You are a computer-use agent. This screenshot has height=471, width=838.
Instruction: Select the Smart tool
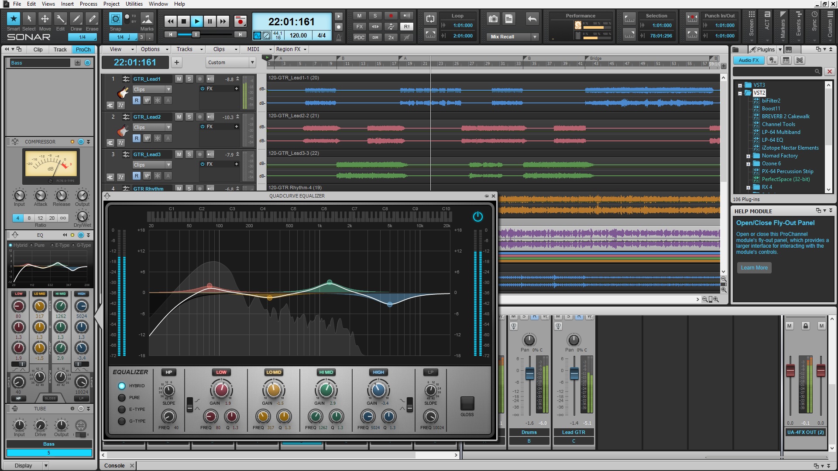click(x=14, y=19)
